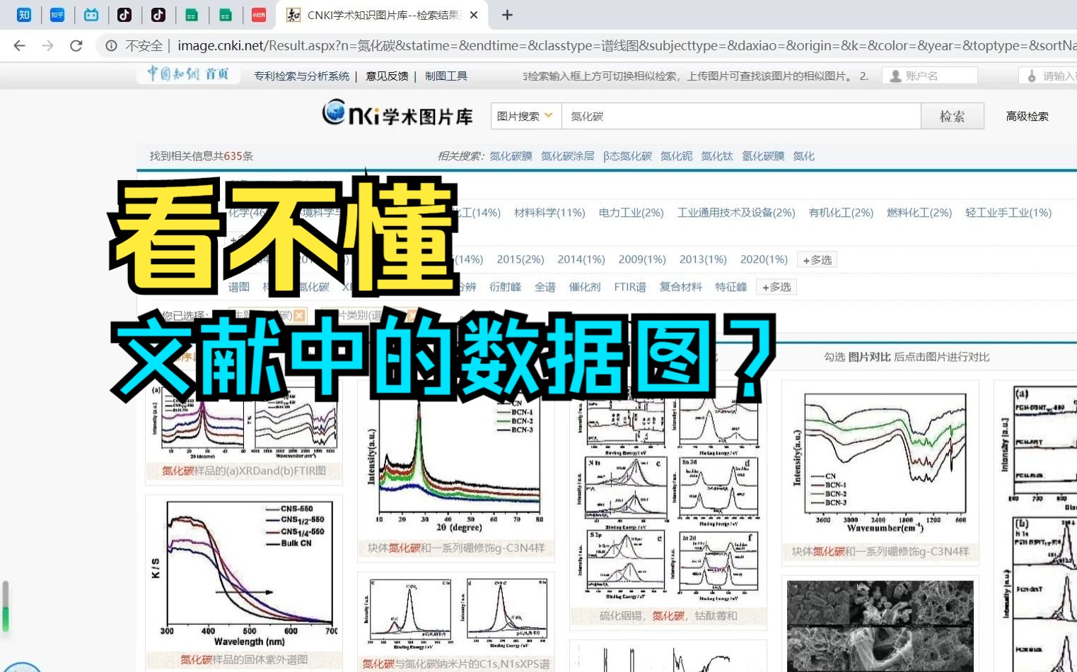The height and width of the screenshot is (672, 1077).
Task: Search related term 氢化碳膜
Action: tap(763, 156)
